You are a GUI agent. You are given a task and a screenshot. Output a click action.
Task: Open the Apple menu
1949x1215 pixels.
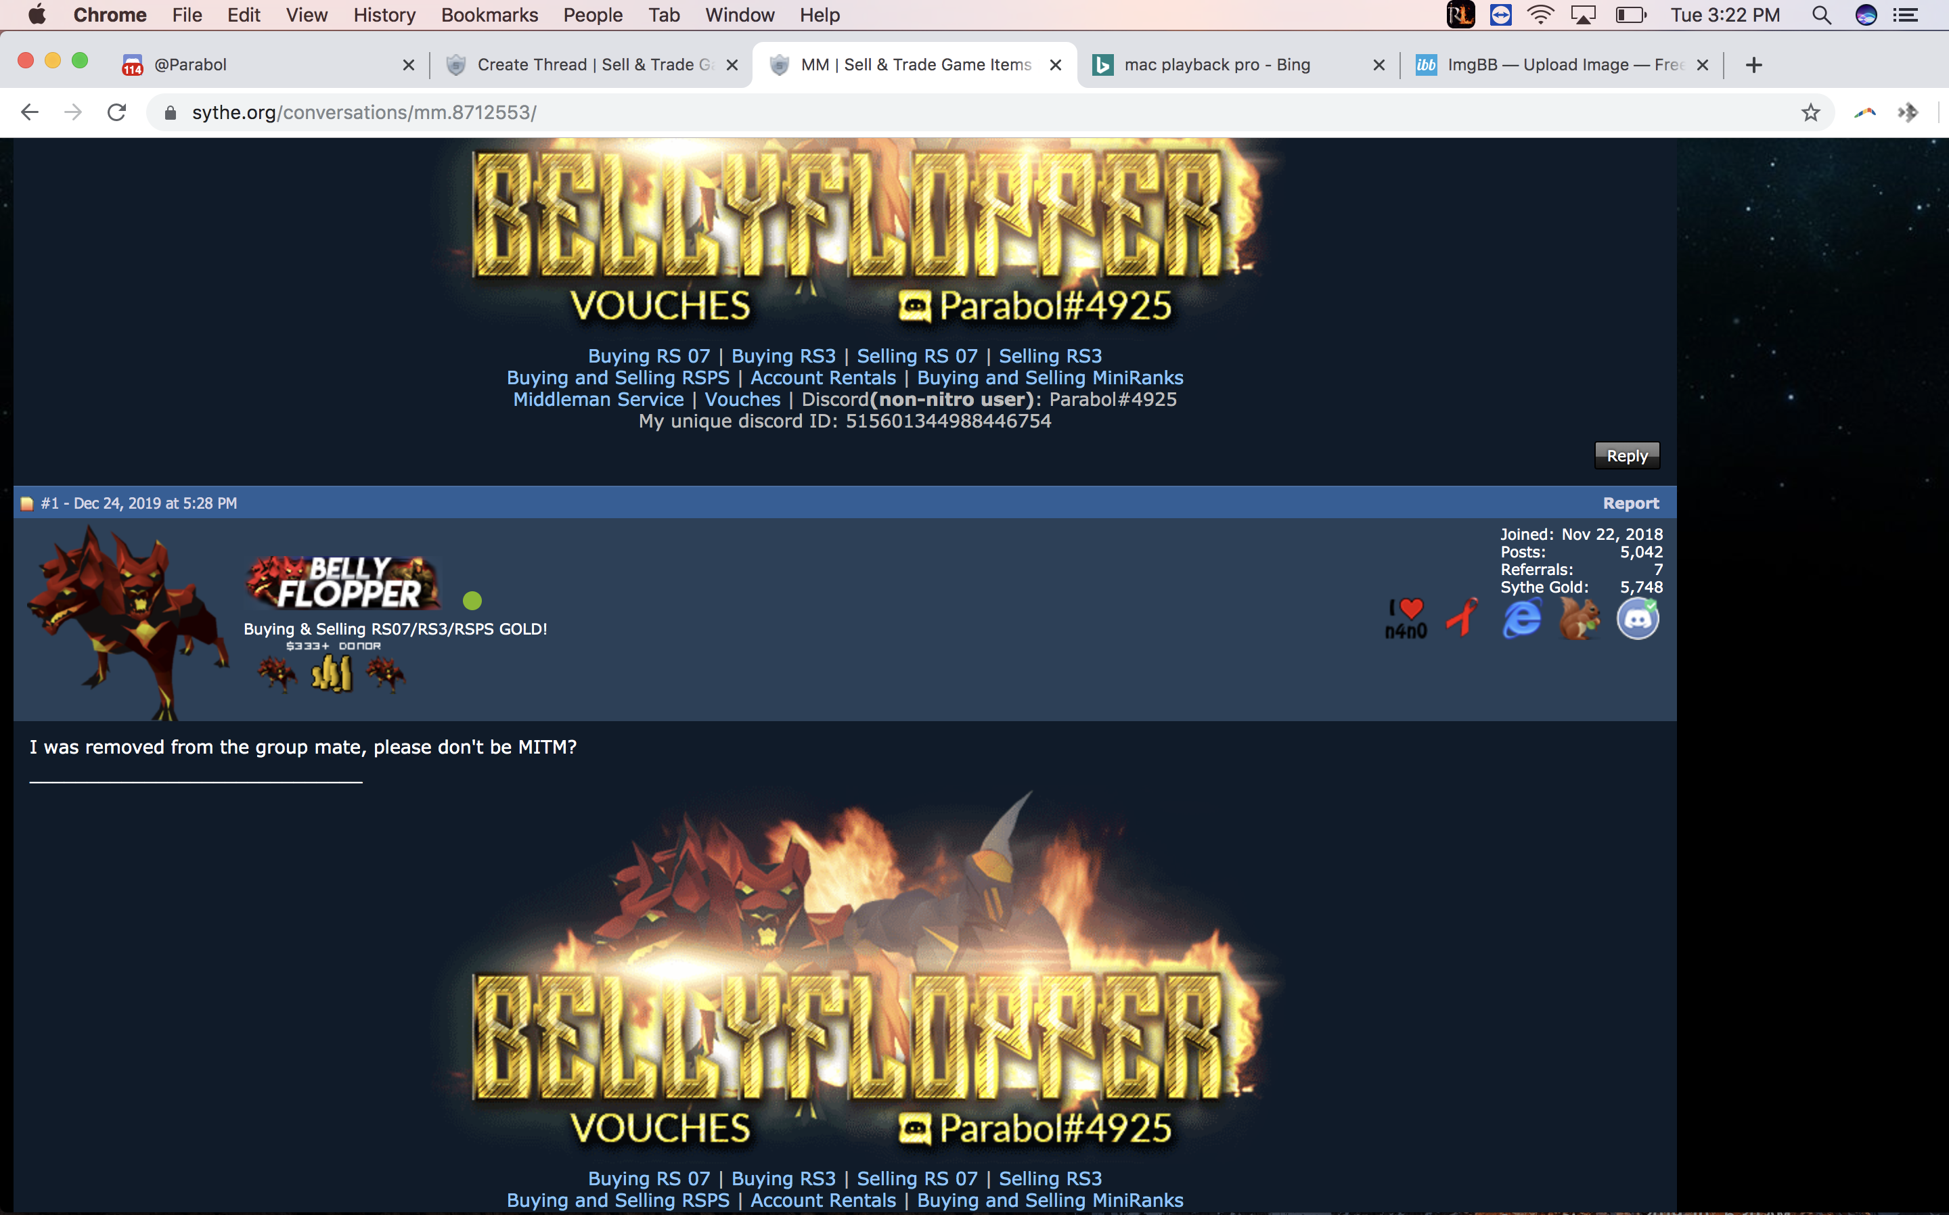click(36, 16)
